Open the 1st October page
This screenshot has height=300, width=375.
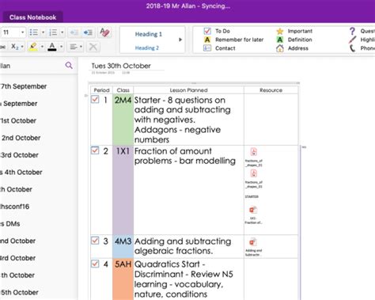(x=18, y=120)
